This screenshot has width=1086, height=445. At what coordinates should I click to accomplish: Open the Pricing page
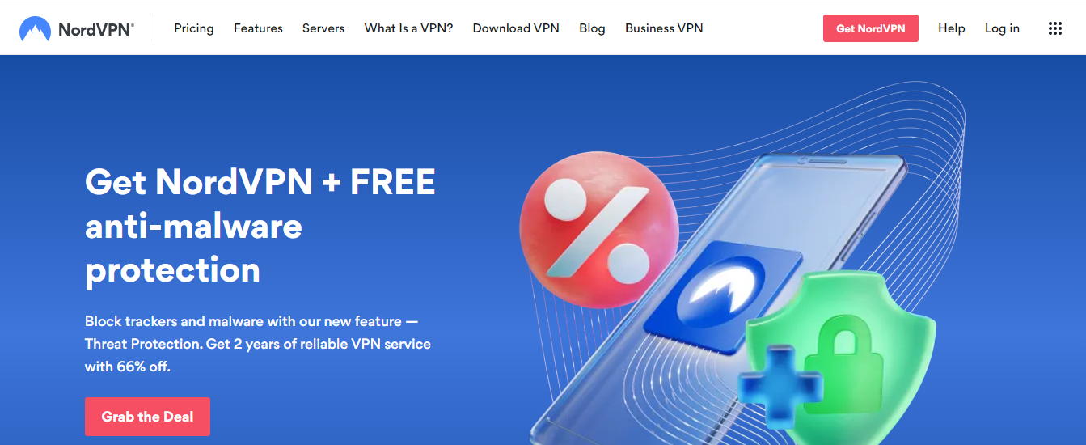click(194, 28)
